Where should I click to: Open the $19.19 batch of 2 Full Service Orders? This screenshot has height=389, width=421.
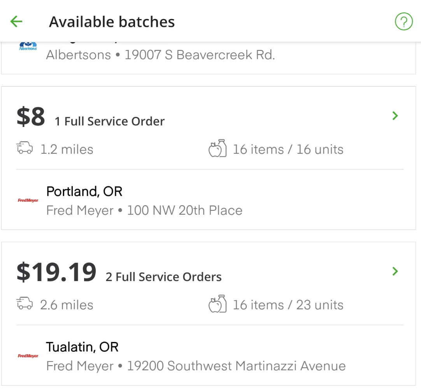click(209, 314)
